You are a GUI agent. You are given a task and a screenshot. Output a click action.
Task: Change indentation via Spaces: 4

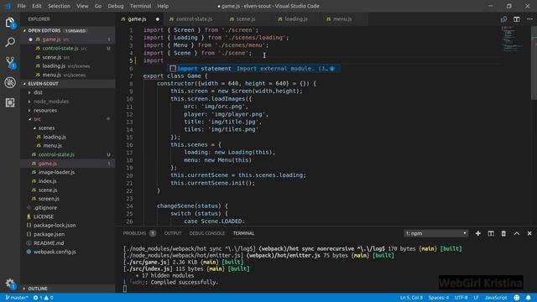coord(439,298)
